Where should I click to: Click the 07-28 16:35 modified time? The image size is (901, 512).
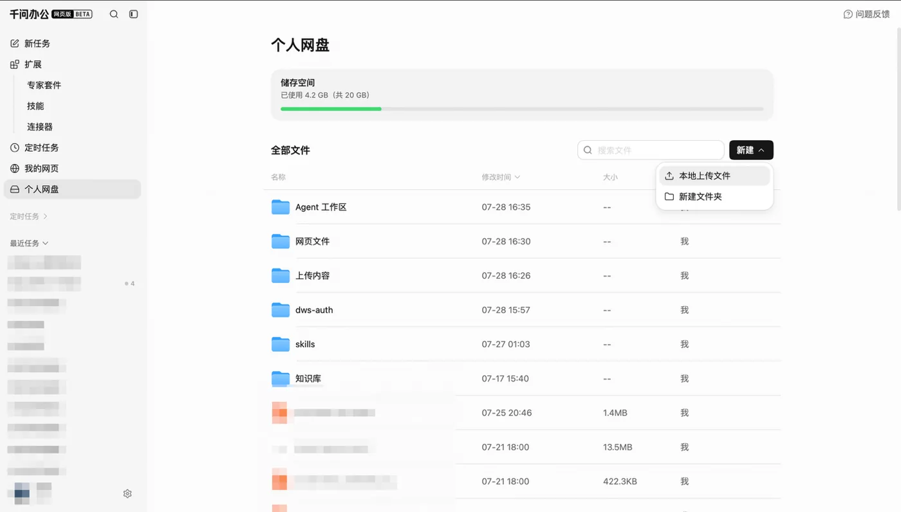pos(506,207)
